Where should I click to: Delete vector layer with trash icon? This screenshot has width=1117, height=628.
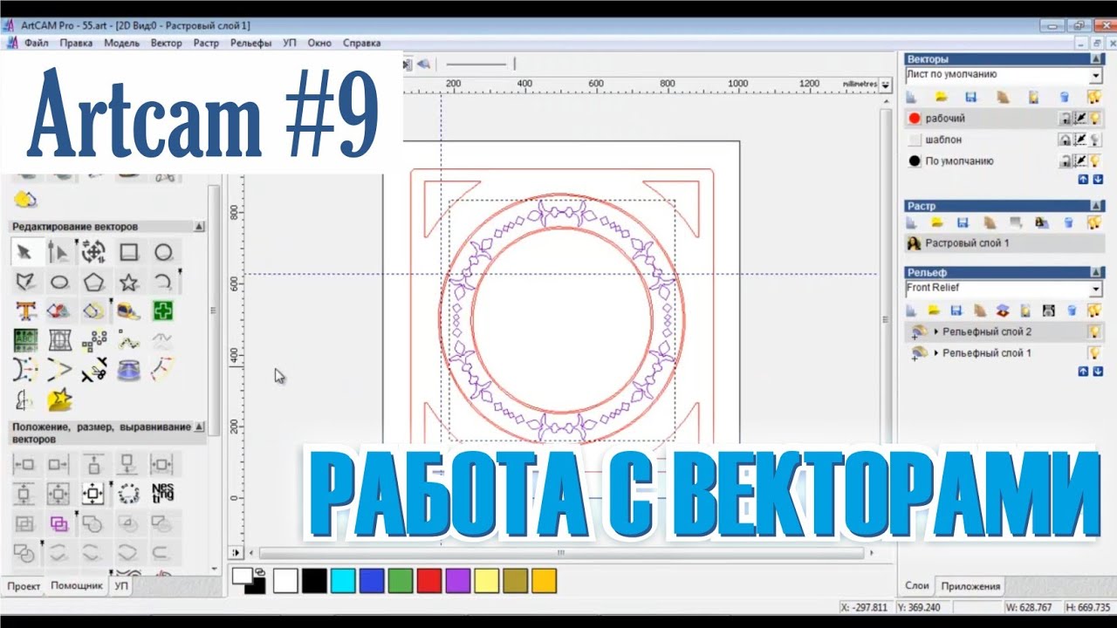(1064, 97)
